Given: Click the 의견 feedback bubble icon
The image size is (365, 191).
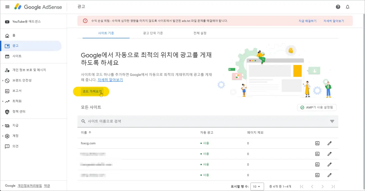Looking at the screenshot, I should pyautogui.click(x=7, y=146).
